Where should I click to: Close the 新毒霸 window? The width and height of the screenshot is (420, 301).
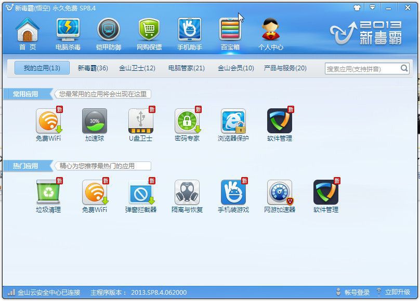(x=408, y=8)
